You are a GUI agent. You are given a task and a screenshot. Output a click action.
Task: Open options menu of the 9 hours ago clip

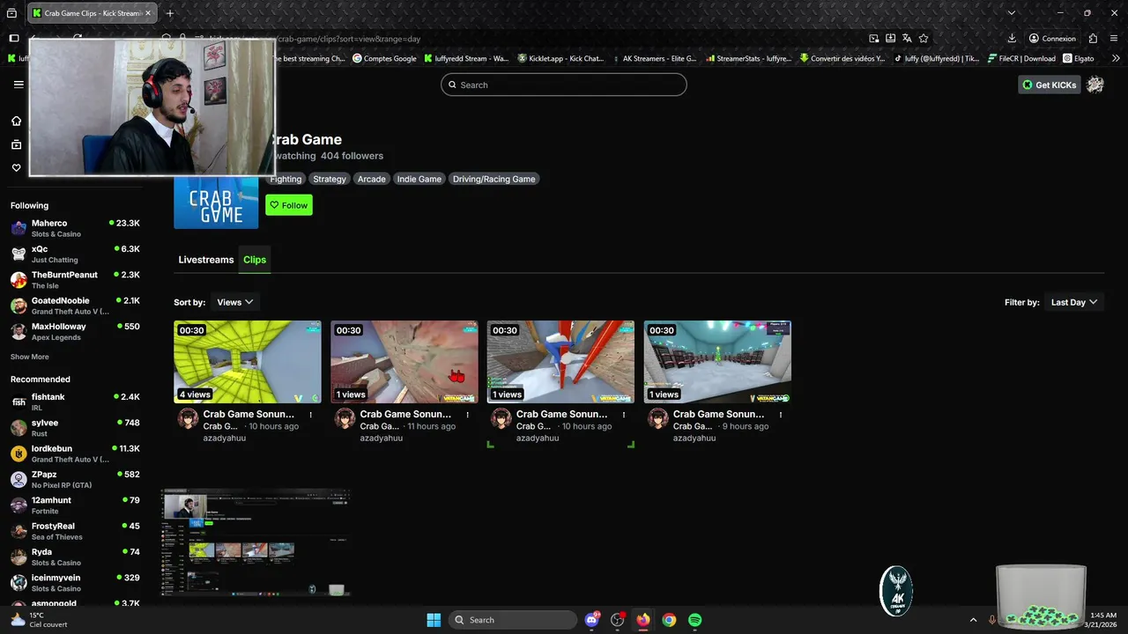781,414
